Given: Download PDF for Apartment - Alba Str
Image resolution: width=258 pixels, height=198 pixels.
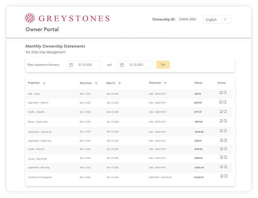Looking at the screenshot, I should tap(221, 102).
